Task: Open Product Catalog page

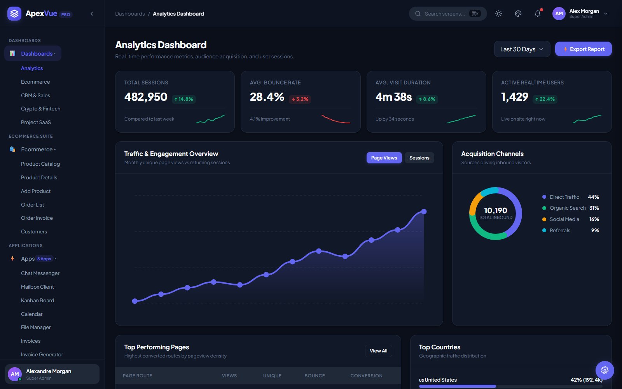Action: (x=40, y=164)
